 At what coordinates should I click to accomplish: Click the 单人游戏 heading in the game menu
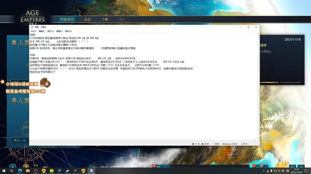[x=20, y=43]
